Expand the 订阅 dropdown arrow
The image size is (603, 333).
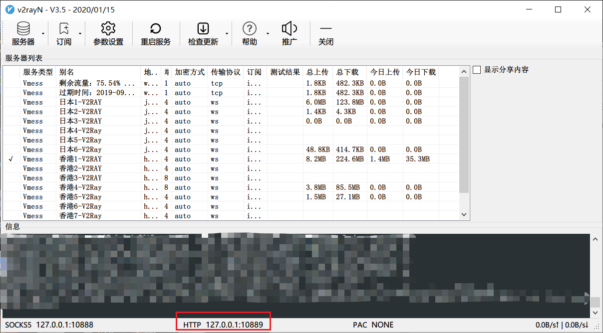tap(80, 34)
